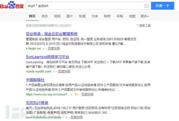Expand dropdown arrow after ccs.org.cn URL
Viewport: 179px width, 121px height.
[x=72, y=94]
